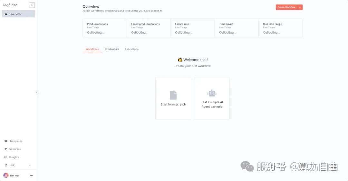Screen dimensions: 348x181
Task: Go to Overview in the sidebar
Action: click(18, 14)
